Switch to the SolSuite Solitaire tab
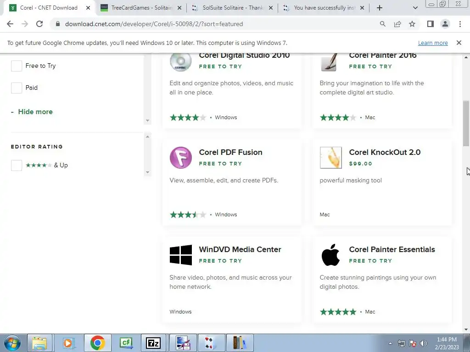This screenshot has width=470, height=352. click(232, 8)
